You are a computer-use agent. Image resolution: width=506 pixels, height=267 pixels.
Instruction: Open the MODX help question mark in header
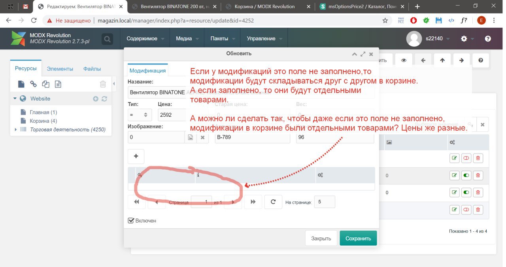tap(488, 39)
